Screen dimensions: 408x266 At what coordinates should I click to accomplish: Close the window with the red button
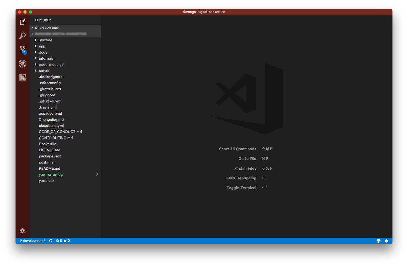(x=19, y=12)
